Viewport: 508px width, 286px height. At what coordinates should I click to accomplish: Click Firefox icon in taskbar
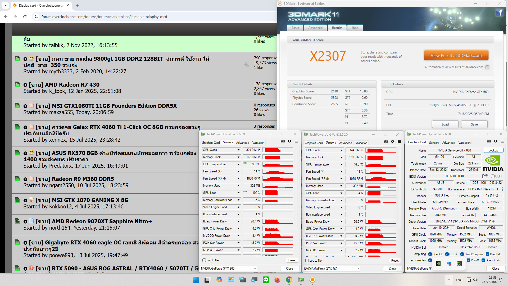click(x=277, y=280)
